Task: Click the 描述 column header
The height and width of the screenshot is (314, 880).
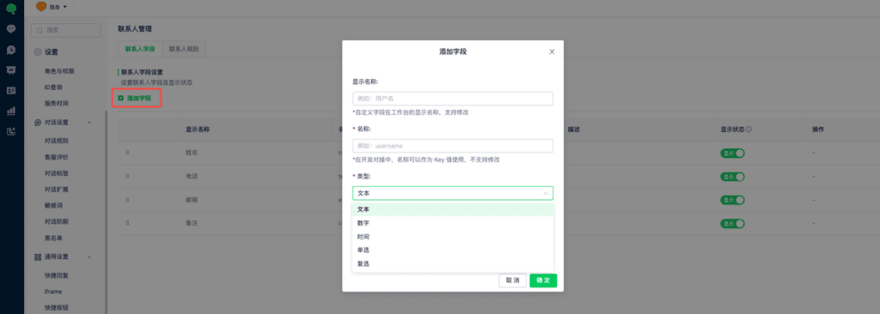Action: coord(573,129)
